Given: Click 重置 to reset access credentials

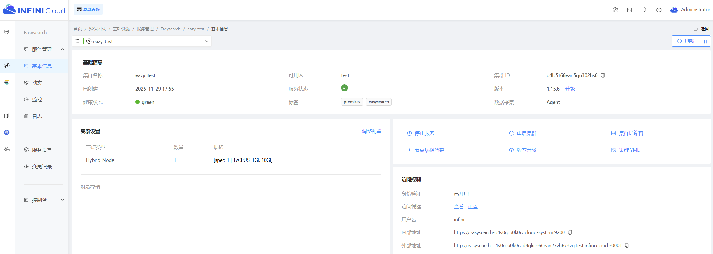Looking at the screenshot, I should (x=473, y=207).
